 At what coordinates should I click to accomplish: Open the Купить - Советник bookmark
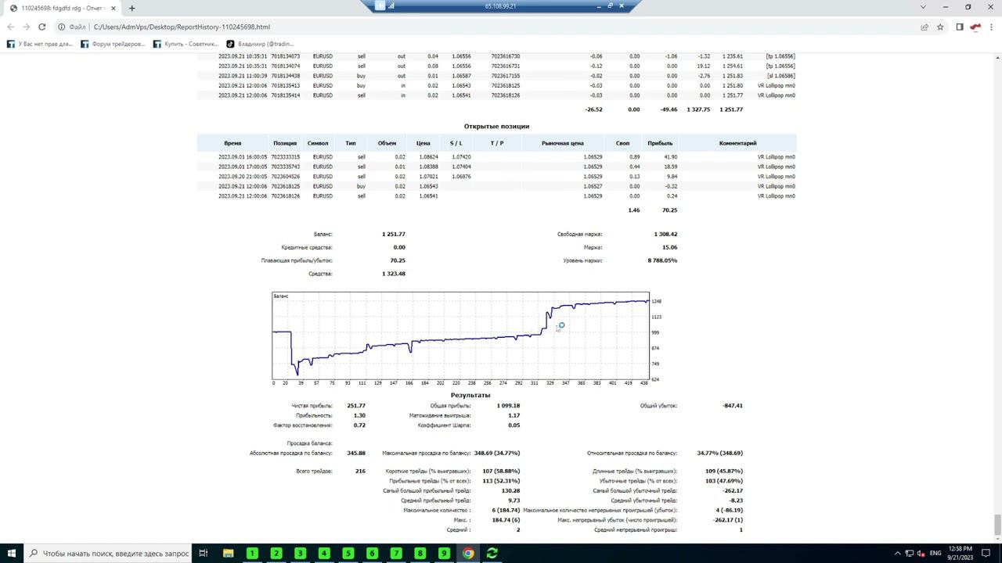pyautogui.click(x=186, y=44)
